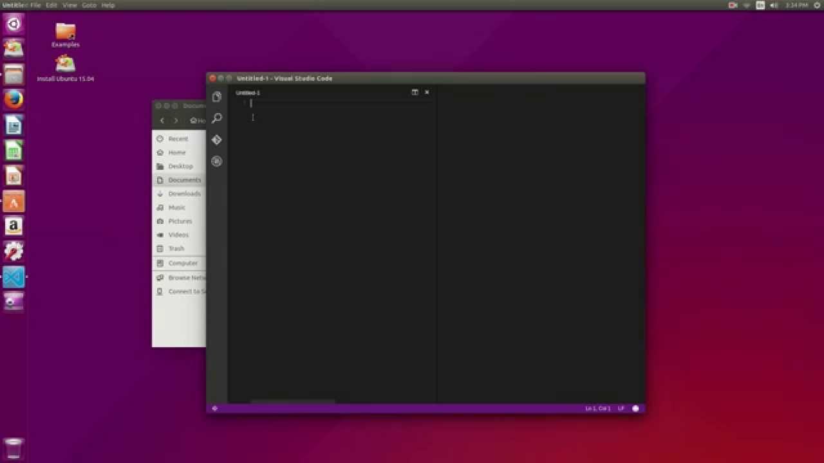This screenshot has height=463, width=824.
Task: Launch the Install Ubuntu dock icon
Action: pos(14,48)
